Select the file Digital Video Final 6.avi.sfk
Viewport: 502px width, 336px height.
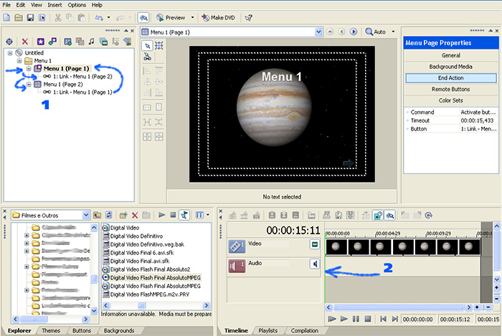tap(142, 253)
